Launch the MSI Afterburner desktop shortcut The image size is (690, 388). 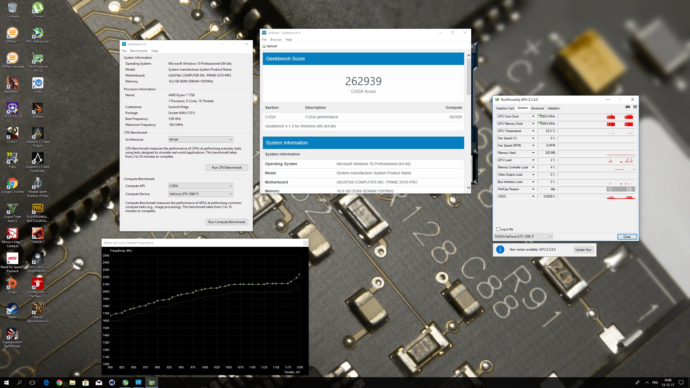[x=38, y=35]
